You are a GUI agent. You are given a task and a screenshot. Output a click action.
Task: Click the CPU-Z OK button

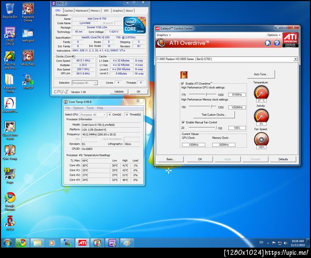click(x=138, y=91)
